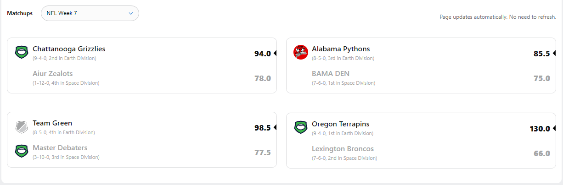Select the Alabama Pythons team name

tap(341, 49)
